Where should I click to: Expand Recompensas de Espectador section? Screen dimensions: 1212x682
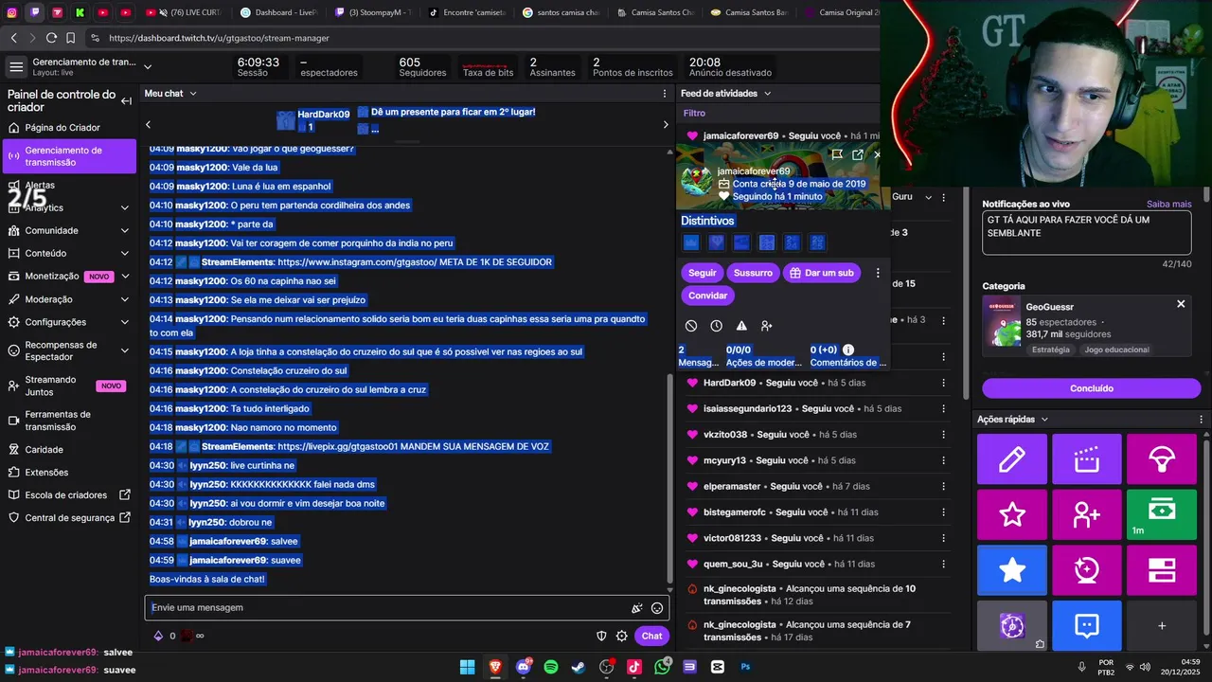(x=125, y=350)
